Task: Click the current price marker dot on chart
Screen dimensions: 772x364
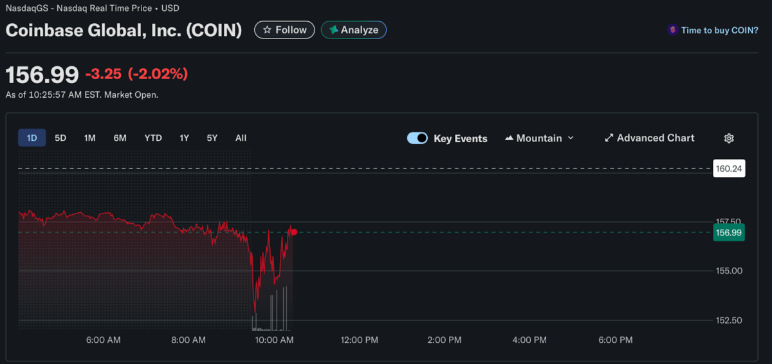Action: coord(294,232)
